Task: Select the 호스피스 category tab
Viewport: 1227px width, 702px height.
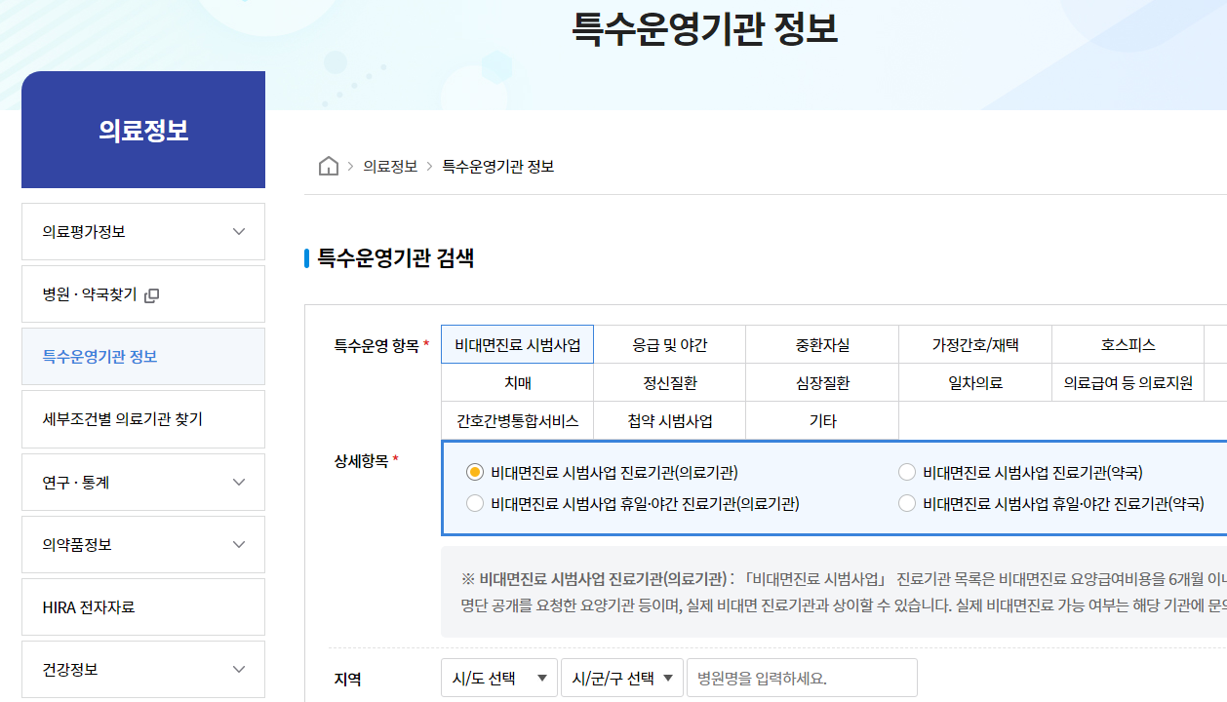Action: [x=1128, y=345]
